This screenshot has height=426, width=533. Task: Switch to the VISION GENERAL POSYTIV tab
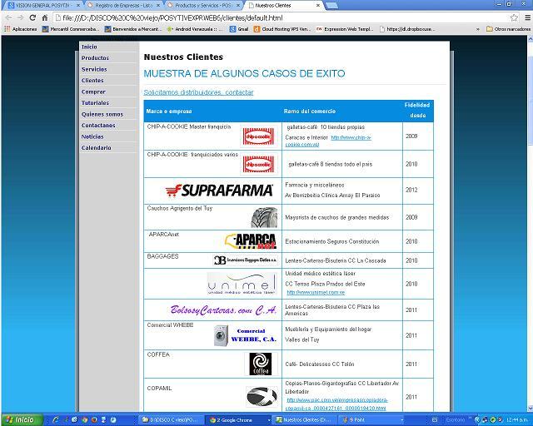tap(44, 6)
